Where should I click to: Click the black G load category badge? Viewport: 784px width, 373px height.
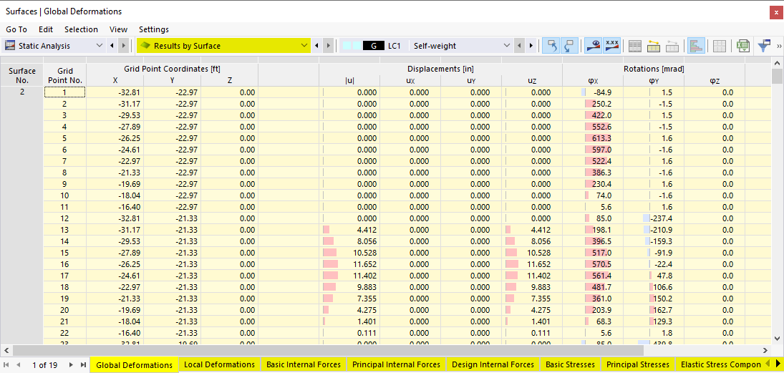point(373,46)
